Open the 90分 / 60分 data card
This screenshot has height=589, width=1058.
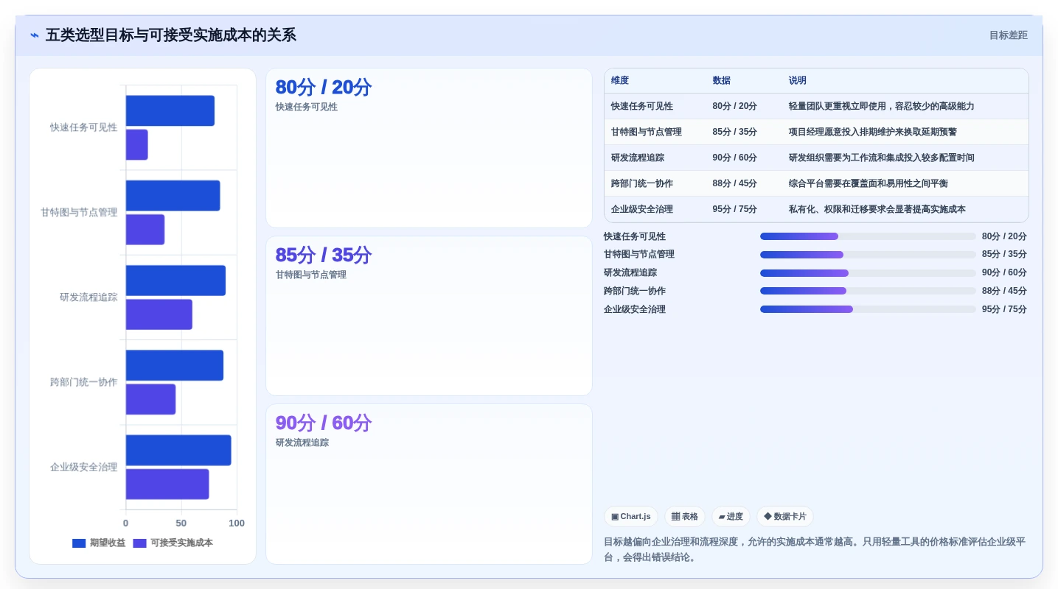429,484
